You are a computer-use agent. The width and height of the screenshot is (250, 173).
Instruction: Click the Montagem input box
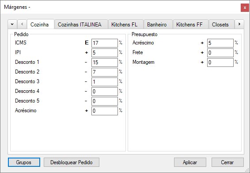(220, 63)
